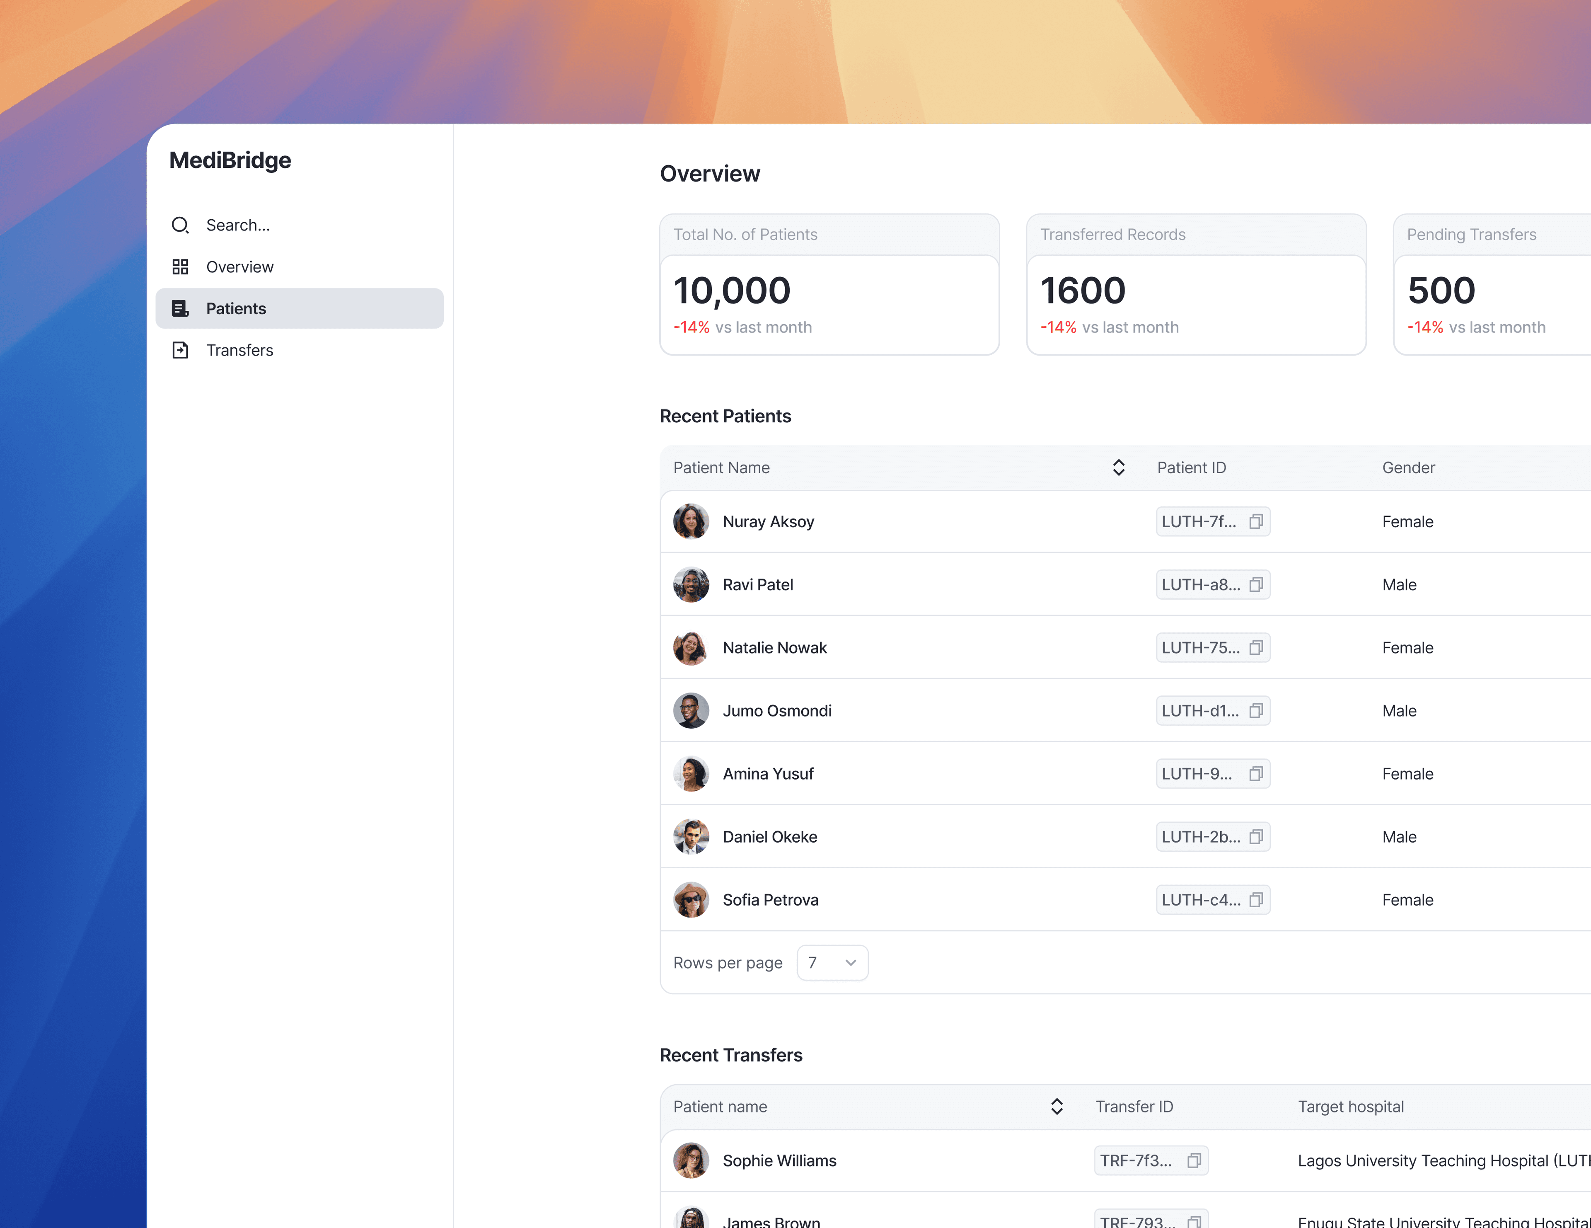Viewport: 1591px width, 1228px height.
Task: Copy transfer ID TRF-7f3... for Sophie Williams
Action: pyautogui.click(x=1194, y=1160)
